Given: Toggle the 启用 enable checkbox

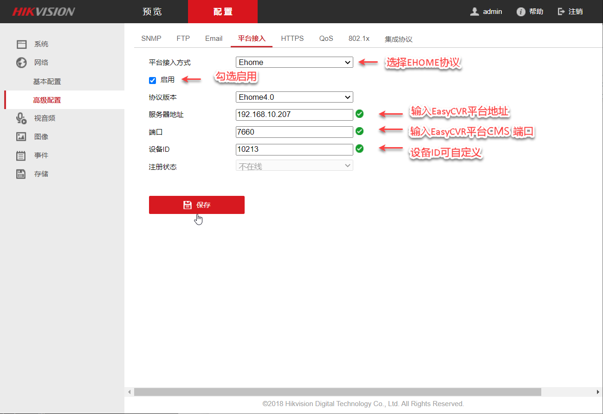Looking at the screenshot, I should click(152, 80).
